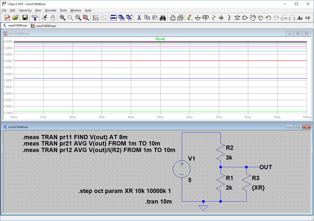Close the omu010048.asc schematic window
The height and width of the screenshot is (221, 314).
306,127
